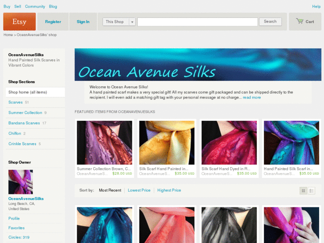The image size is (324, 243).
Task: Switch to grid view of items
Action: (303, 191)
